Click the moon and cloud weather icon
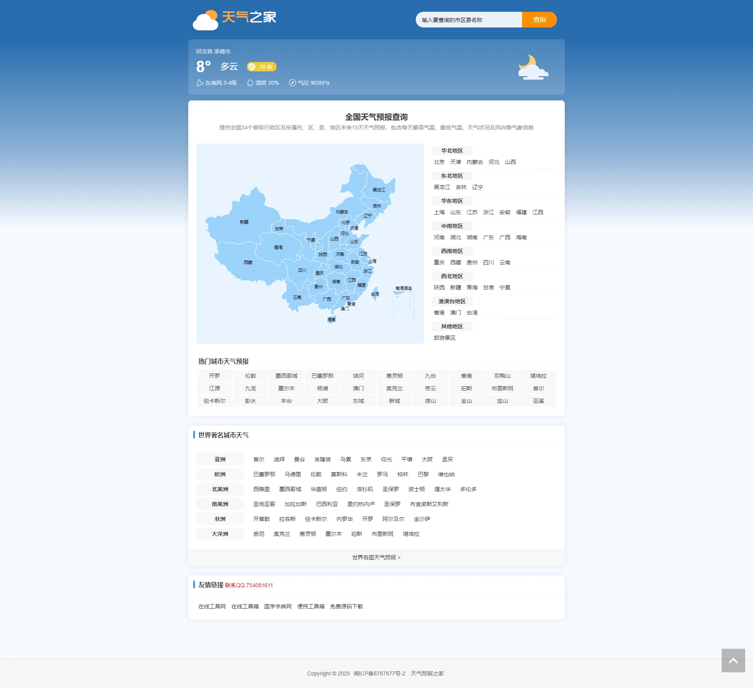Image resolution: width=753 pixels, height=688 pixels. coord(533,67)
